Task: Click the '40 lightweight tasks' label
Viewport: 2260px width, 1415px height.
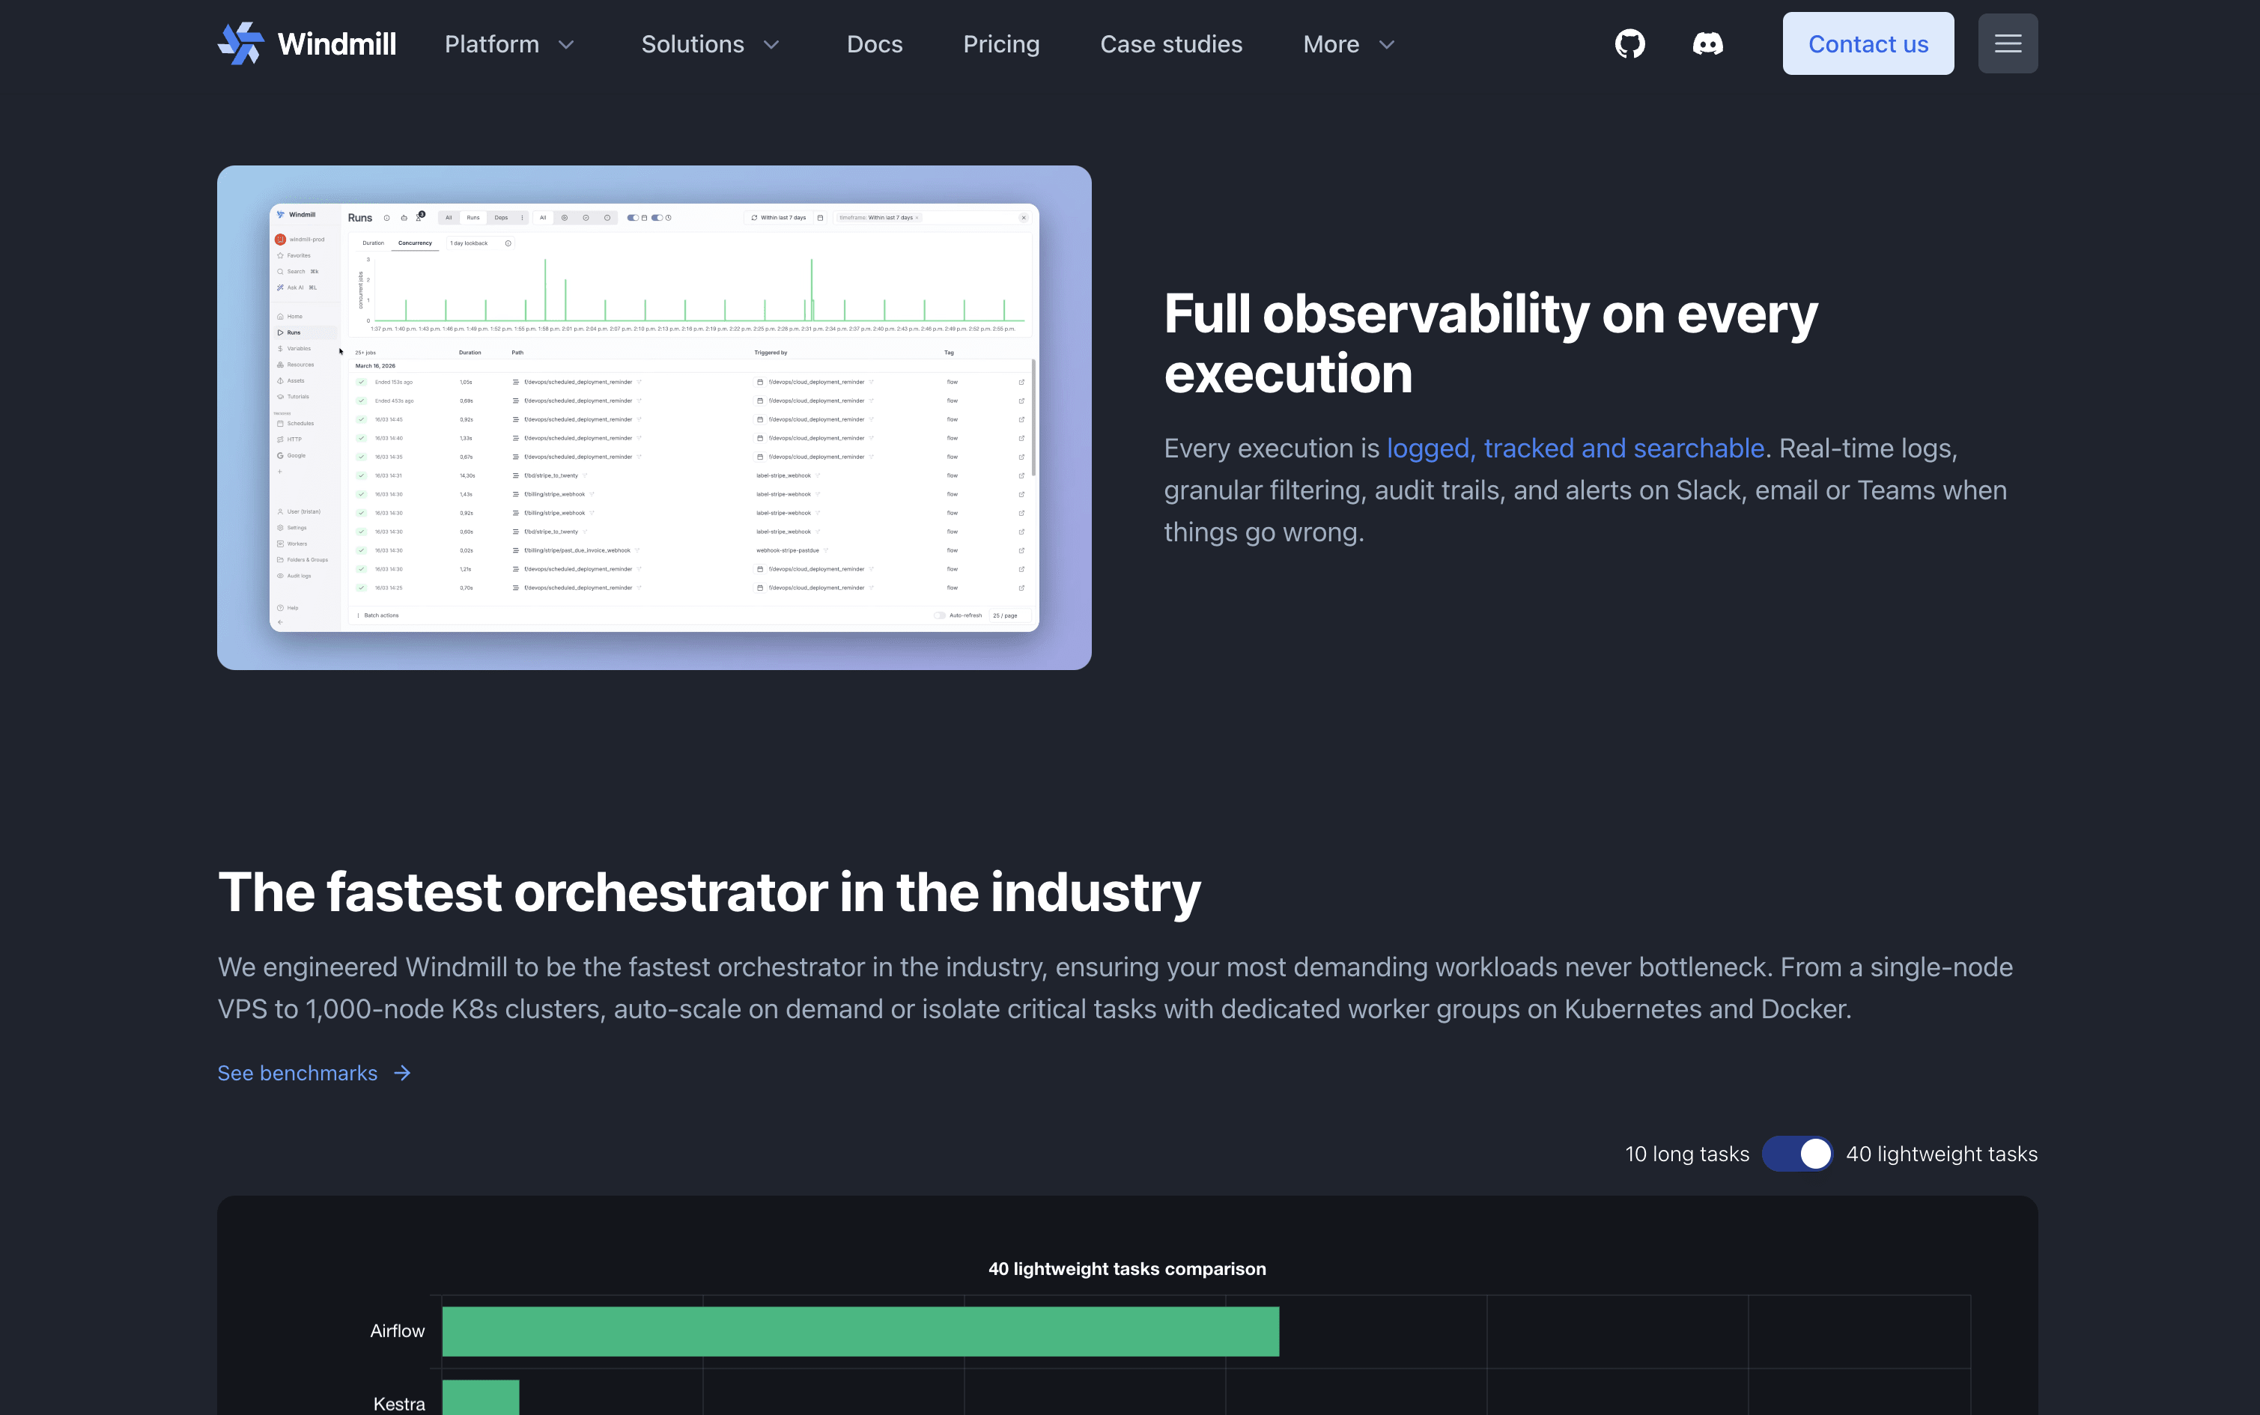Action: [1941, 1154]
